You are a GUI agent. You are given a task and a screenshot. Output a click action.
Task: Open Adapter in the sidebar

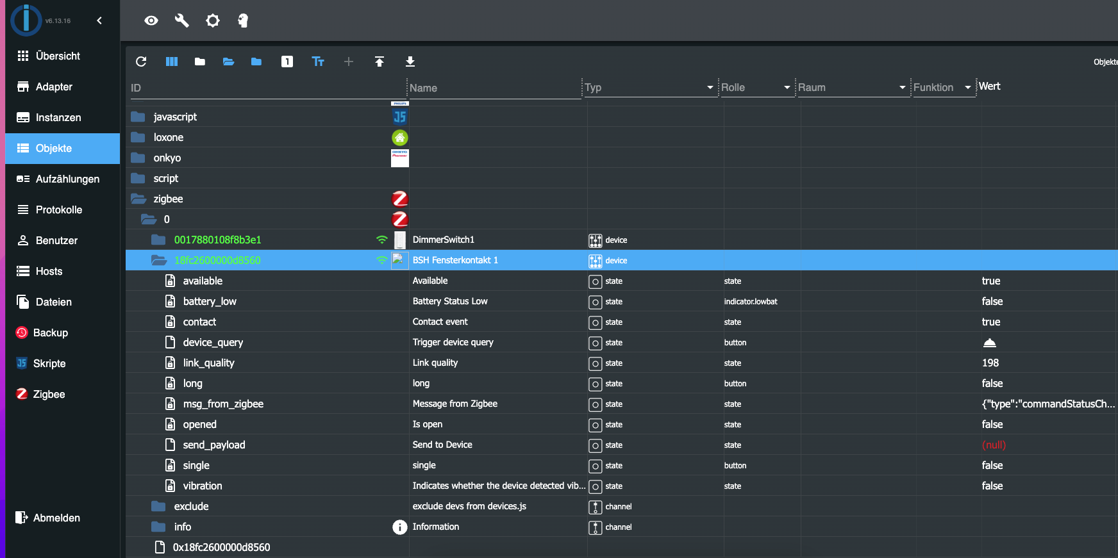click(54, 86)
